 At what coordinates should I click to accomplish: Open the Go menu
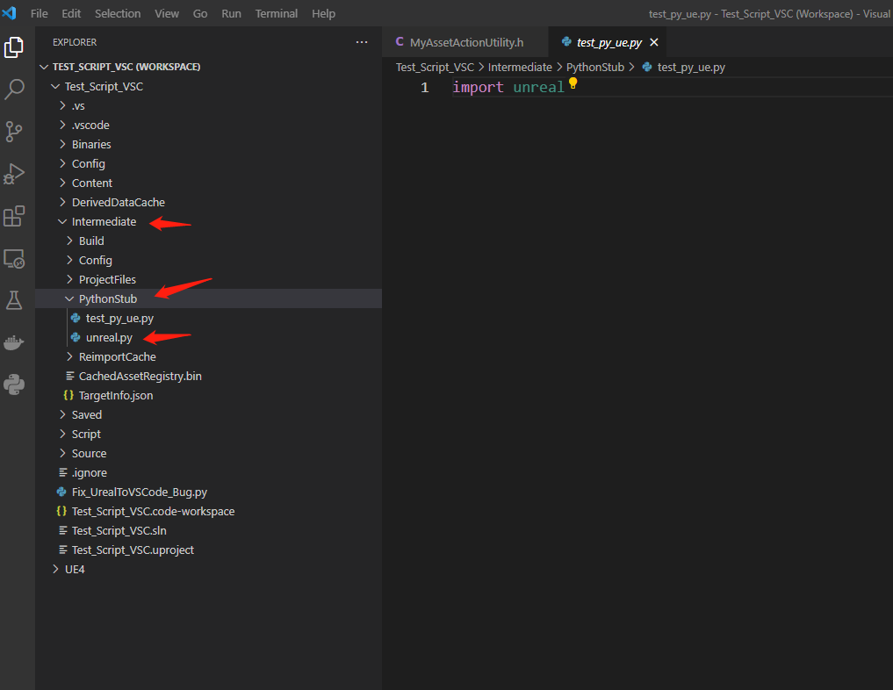click(200, 14)
